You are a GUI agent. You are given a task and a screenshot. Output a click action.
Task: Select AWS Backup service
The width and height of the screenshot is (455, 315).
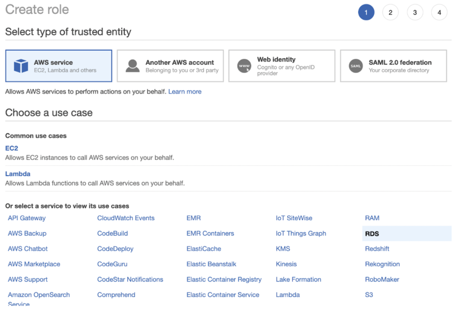point(27,233)
